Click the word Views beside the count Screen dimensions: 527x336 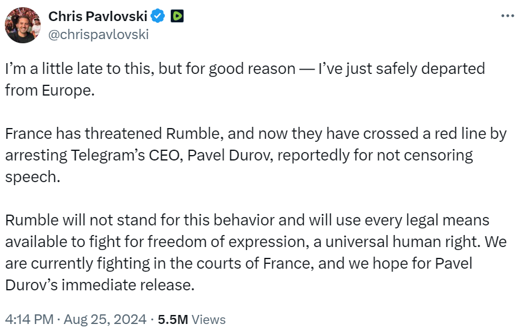(x=209, y=319)
